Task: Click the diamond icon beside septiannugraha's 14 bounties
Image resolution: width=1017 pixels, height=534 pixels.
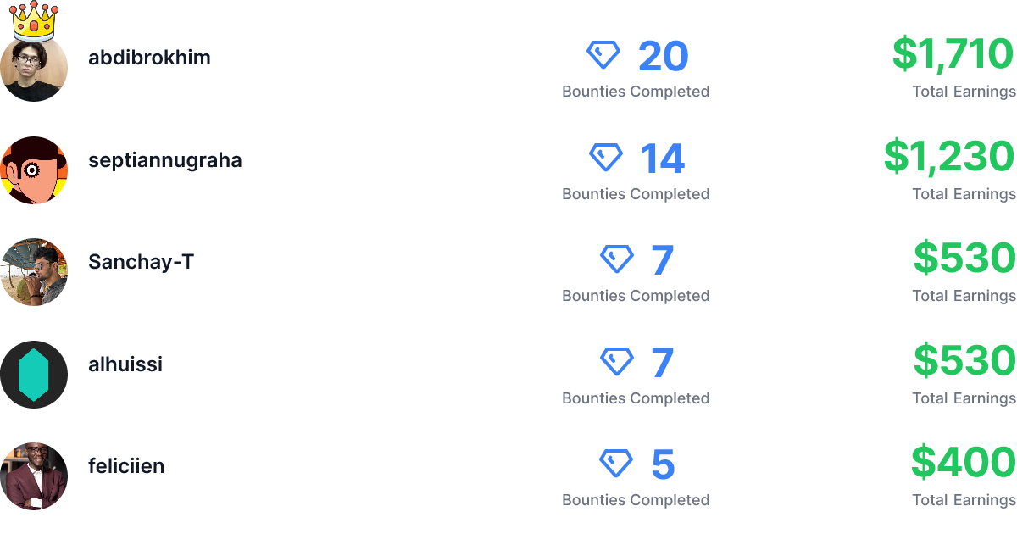Action: pos(605,157)
